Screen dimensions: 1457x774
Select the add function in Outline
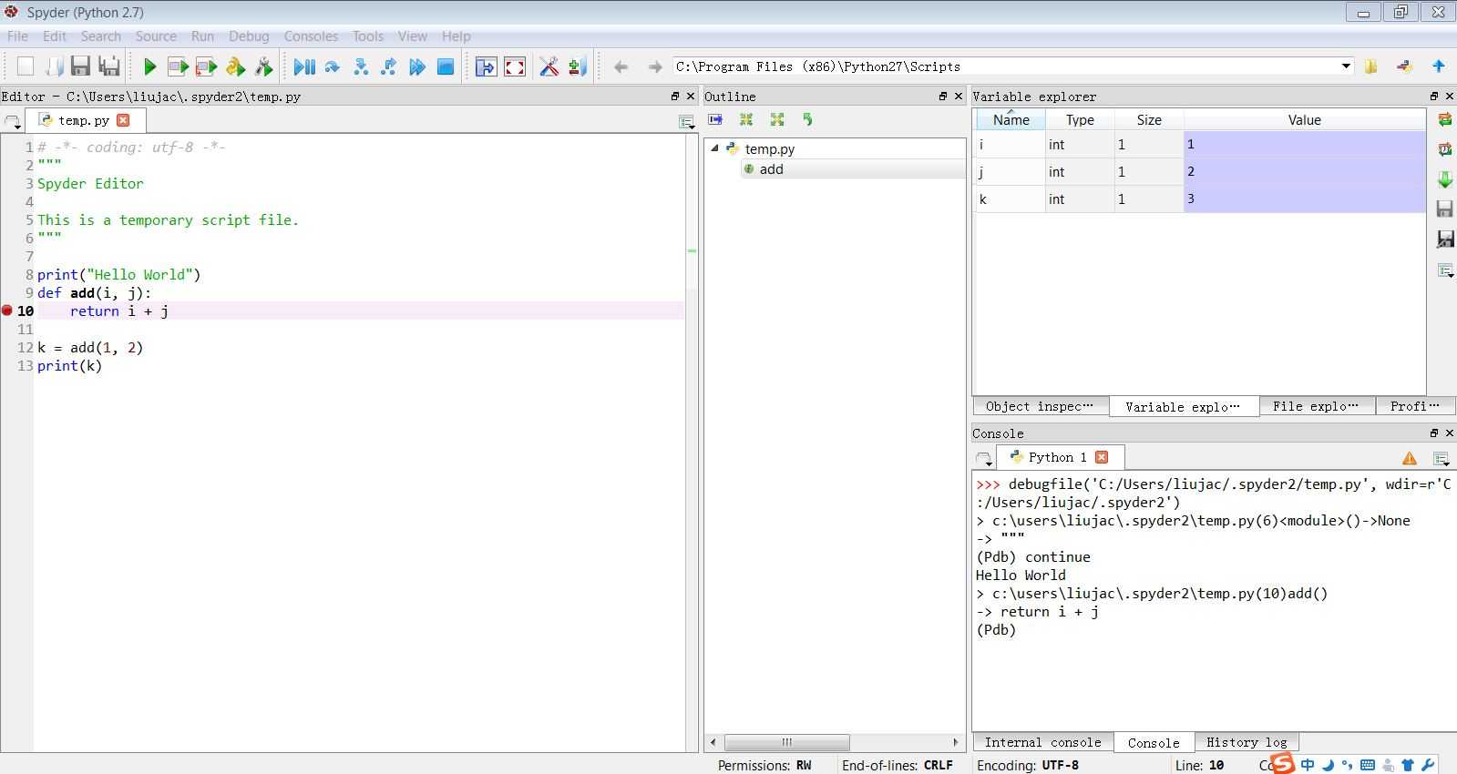(x=771, y=169)
